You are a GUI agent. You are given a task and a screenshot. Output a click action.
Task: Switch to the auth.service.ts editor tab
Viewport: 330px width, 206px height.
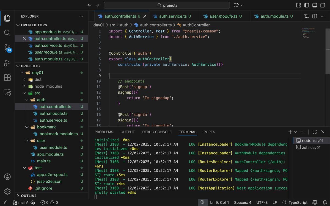coord(174,16)
